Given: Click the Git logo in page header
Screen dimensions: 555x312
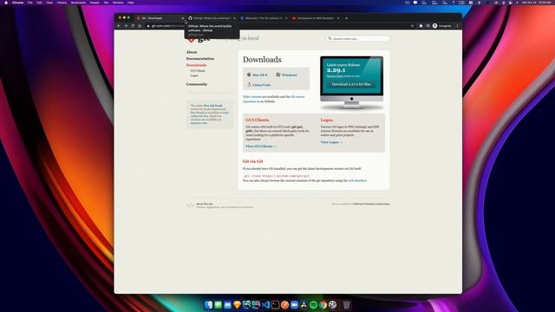Looking at the screenshot, I should (199, 39).
